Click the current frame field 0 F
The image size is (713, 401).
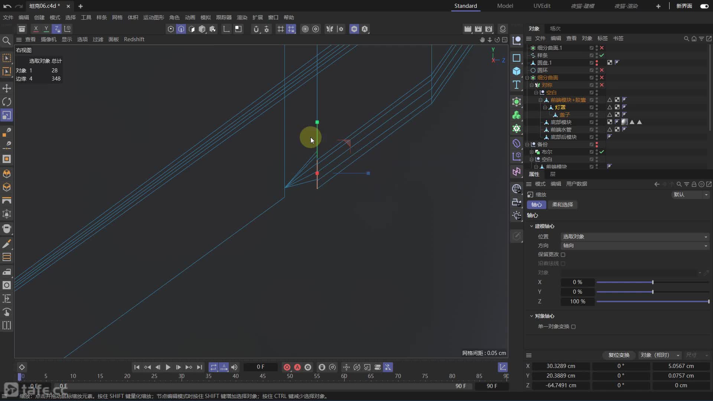pyautogui.click(x=261, y=367)
